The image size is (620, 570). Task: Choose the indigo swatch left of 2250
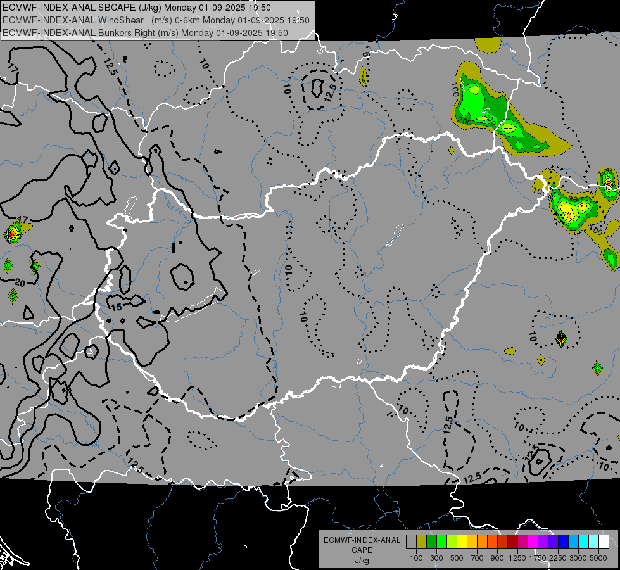[553, 541]
